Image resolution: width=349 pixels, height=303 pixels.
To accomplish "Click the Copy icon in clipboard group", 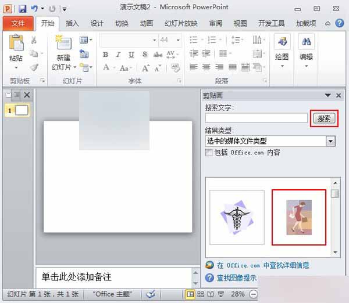I will 34,53.
